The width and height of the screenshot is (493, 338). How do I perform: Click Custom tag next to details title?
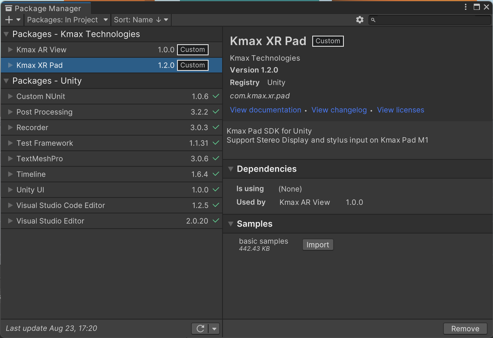click(x=328, y=41)
